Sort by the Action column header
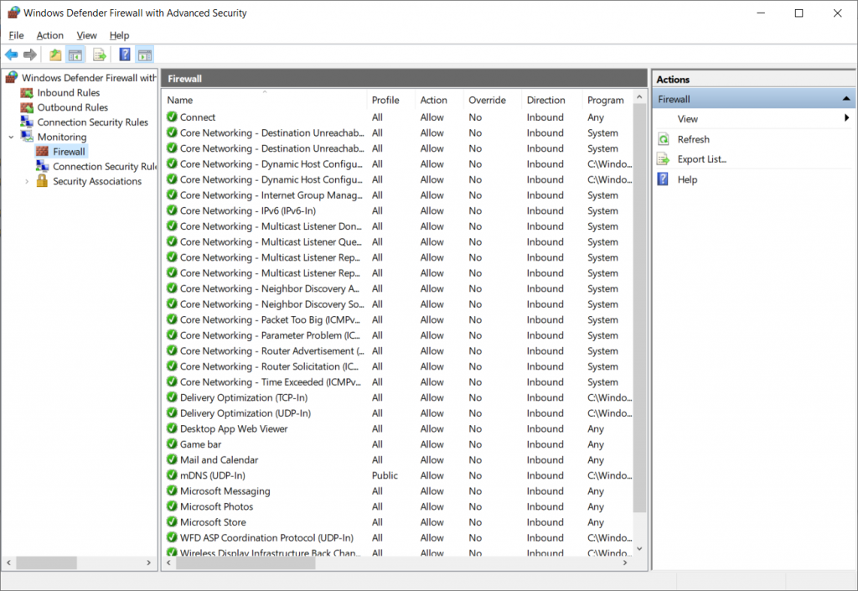Viewport: 858px width, 591px height. tap(440, 100)
